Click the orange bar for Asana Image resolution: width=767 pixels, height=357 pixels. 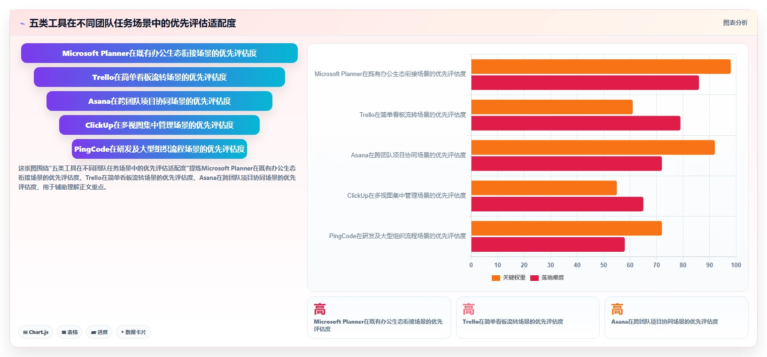coord(593,147)
